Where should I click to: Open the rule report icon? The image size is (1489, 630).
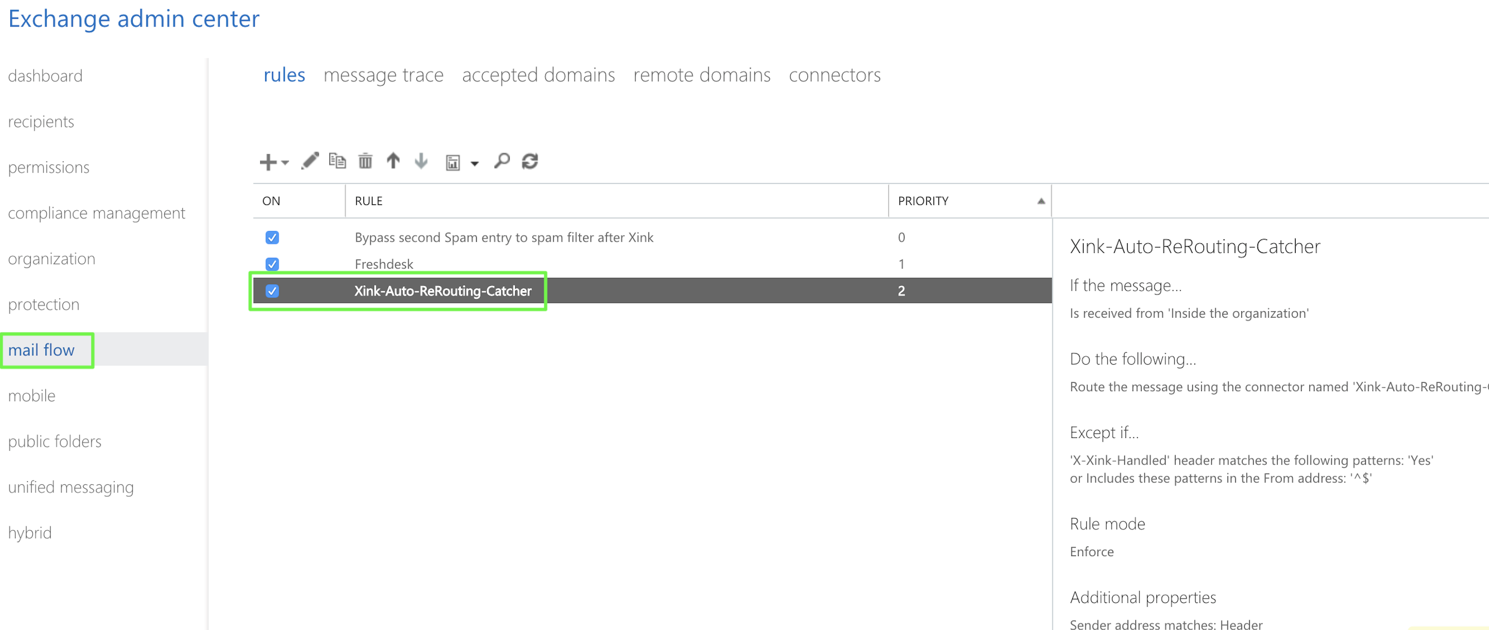(452, 163)
